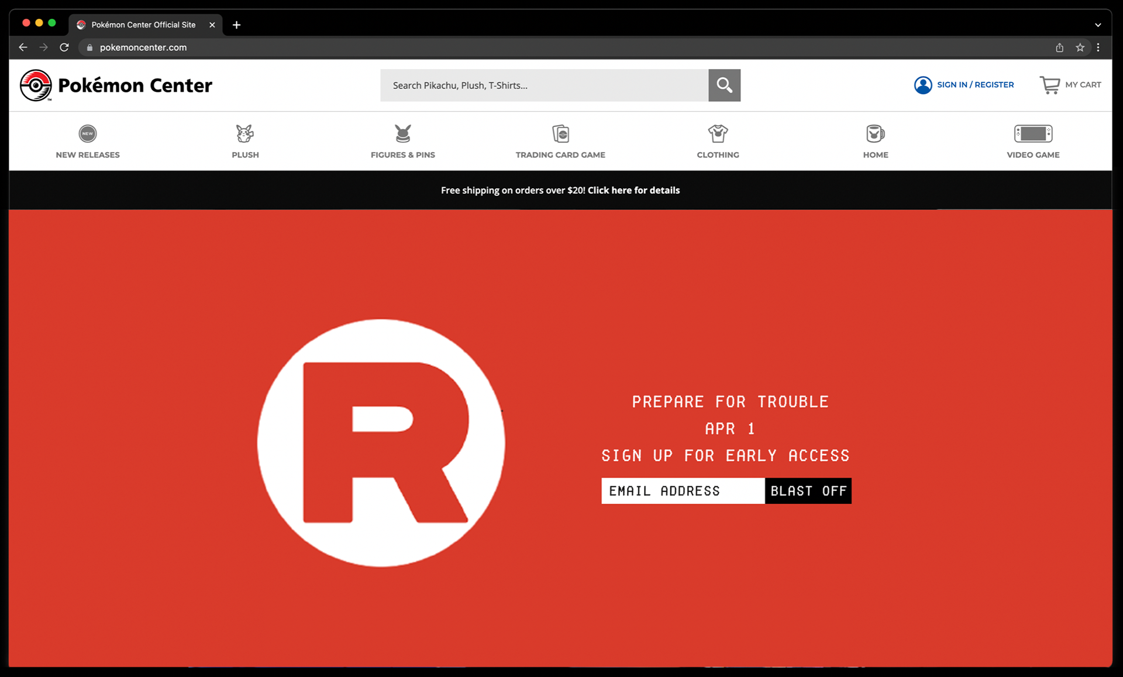1123x677 pixels.
Task: Click the Team Rocket R logo
Action: [x=381, y=443]
